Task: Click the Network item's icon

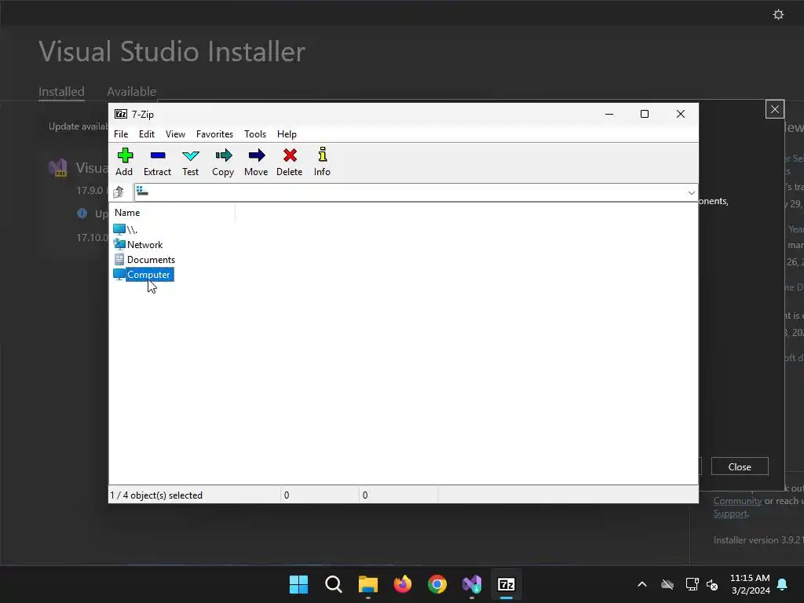Action: pos(119,245)
